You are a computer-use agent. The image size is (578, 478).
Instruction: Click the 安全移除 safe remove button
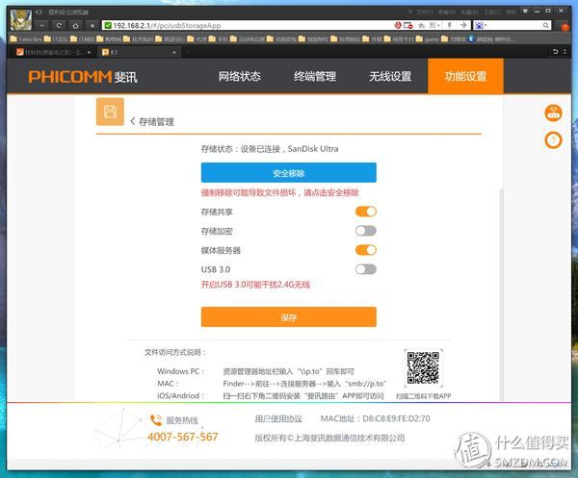pyautogui.click(x=289, y=172)
